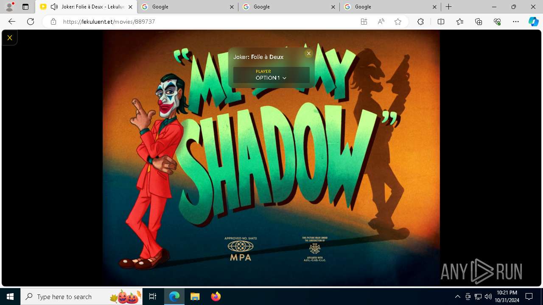Screen dimensions: 543x305
Task: View site information lock icon
Action: tap(53, 22)
